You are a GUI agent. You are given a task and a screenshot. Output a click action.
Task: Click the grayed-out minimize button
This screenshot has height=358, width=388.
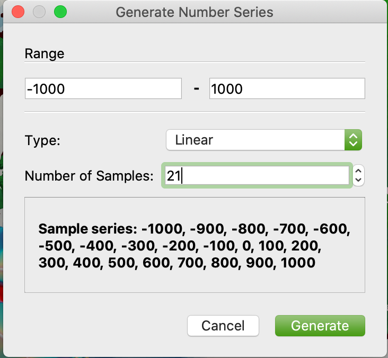click(39, 12)
